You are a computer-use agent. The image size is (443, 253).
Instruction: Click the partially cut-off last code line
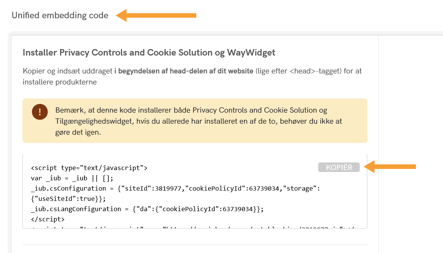[190, 227]
